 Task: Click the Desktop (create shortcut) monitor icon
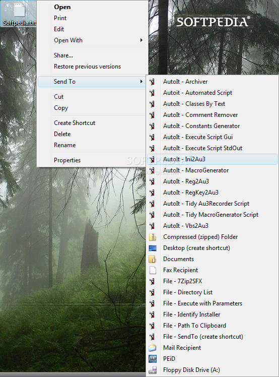[153, 248]
